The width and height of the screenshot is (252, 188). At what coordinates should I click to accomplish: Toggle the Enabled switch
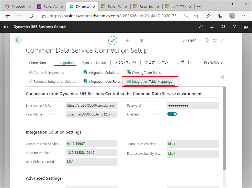tap(172, 114)
